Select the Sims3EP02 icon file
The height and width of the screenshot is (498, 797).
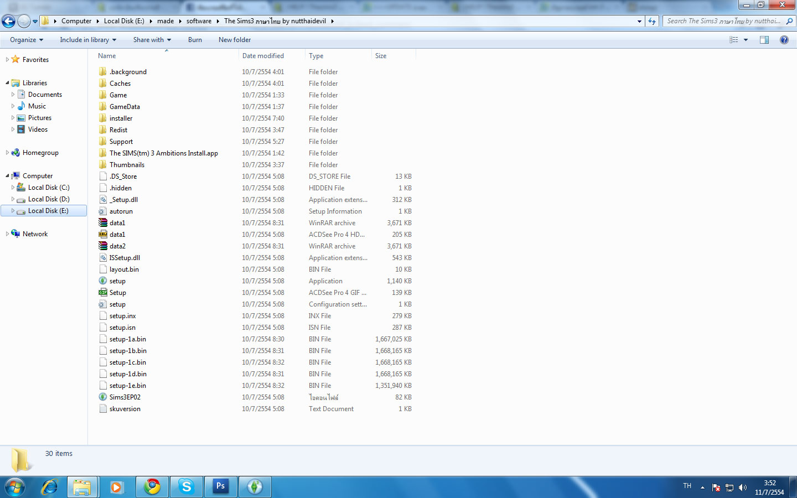pyautogui.click(x=103, y=397)
